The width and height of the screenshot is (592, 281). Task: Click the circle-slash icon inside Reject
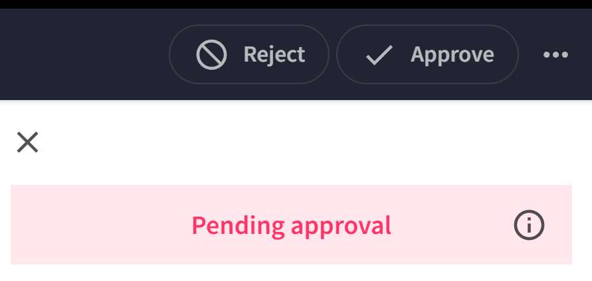(211, 54)
